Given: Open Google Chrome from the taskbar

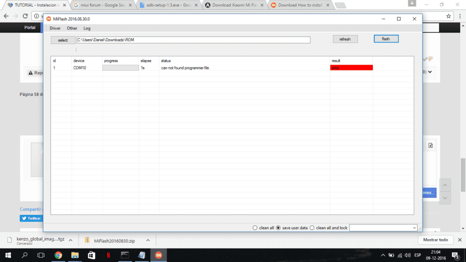Looking at the screenshot, I should point(58,255).
